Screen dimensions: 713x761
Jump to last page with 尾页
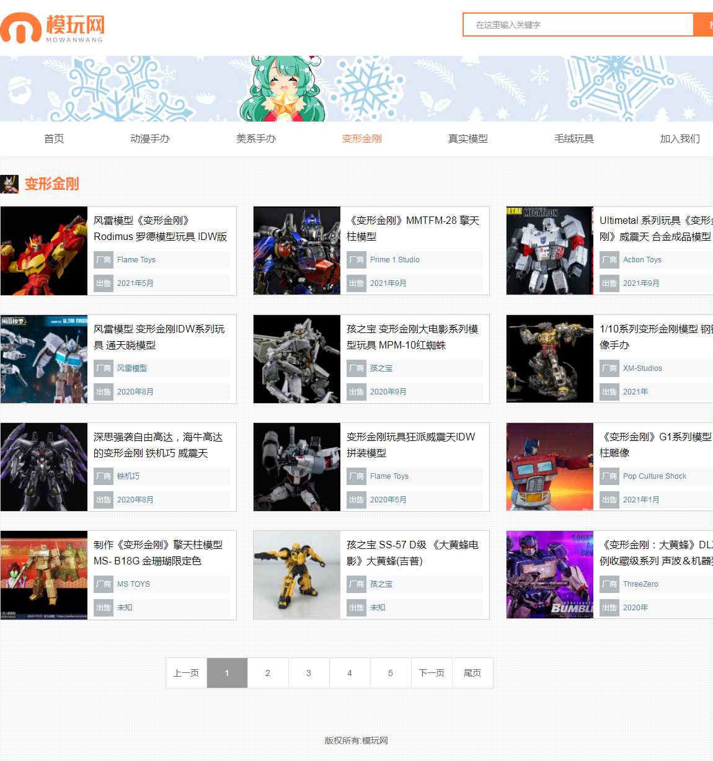472,673
